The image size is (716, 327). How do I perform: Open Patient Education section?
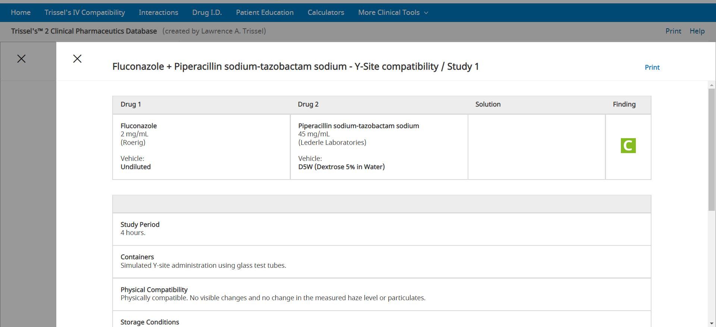click(x=265, y=13)
